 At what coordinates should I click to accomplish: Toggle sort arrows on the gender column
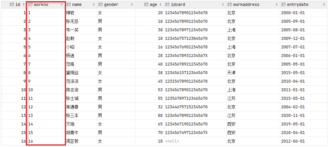(x=132, y=4)
